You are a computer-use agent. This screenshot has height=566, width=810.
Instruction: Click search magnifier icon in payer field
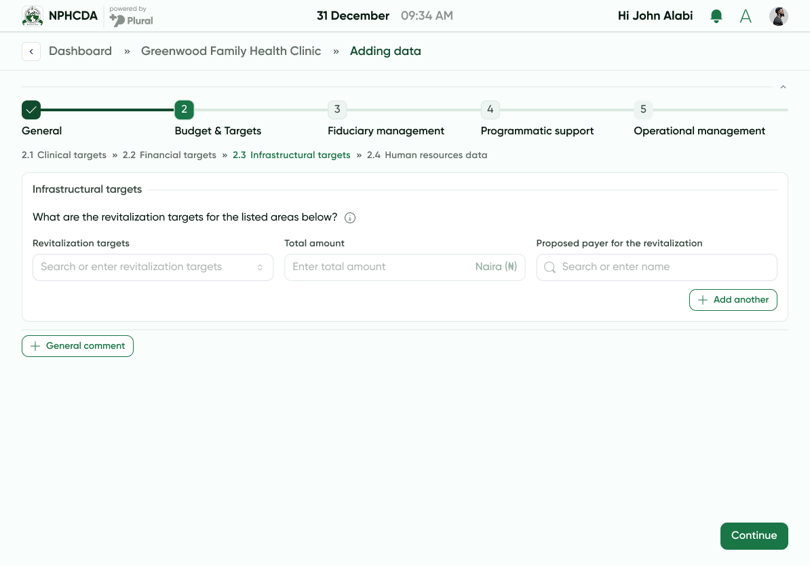click(x=550, y=267)
